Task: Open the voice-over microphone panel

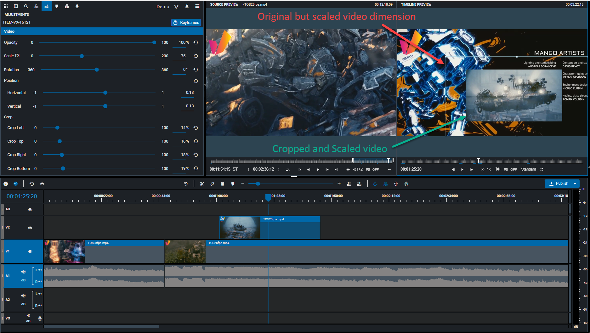Action: [77, 6]
